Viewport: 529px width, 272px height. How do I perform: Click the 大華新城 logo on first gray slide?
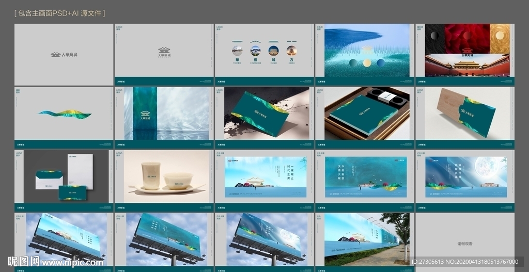[63, 54]
